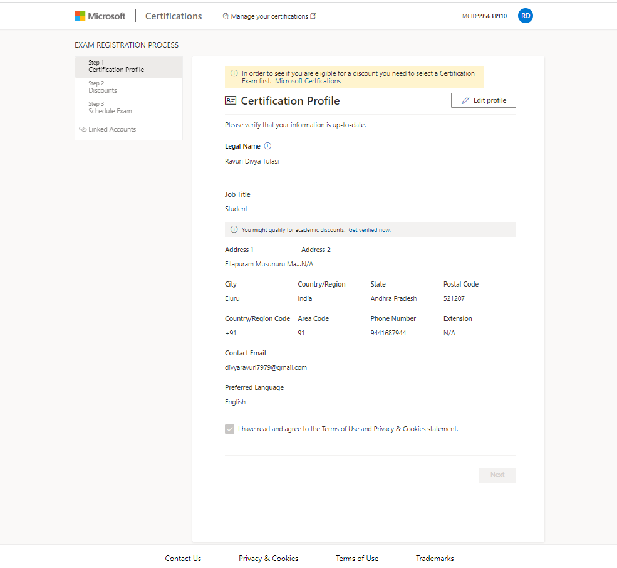The image size is (617, 568).
Task: Click the Country/Region Code value +91
Action: point(231,333)
